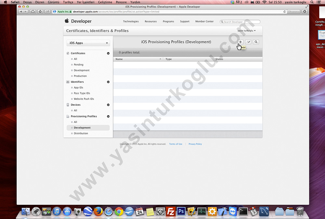Open Finder from the Dock
This screenshot has height=219, width=325.
(26, 212)
